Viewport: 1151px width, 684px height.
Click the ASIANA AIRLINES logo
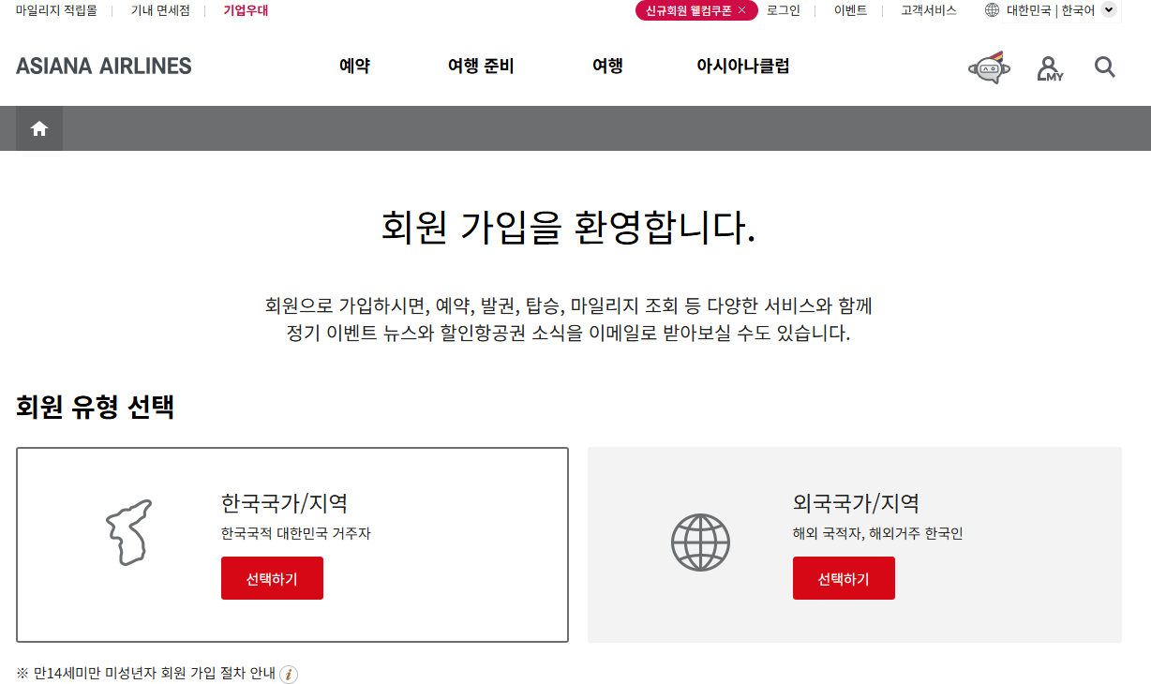pos(104,66)
